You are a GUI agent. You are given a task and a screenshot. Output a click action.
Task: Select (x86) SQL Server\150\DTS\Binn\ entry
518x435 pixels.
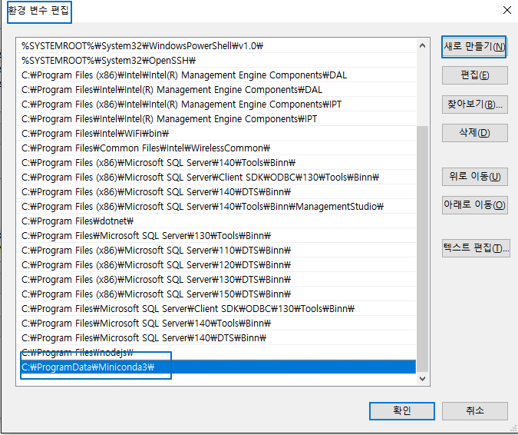216,294
